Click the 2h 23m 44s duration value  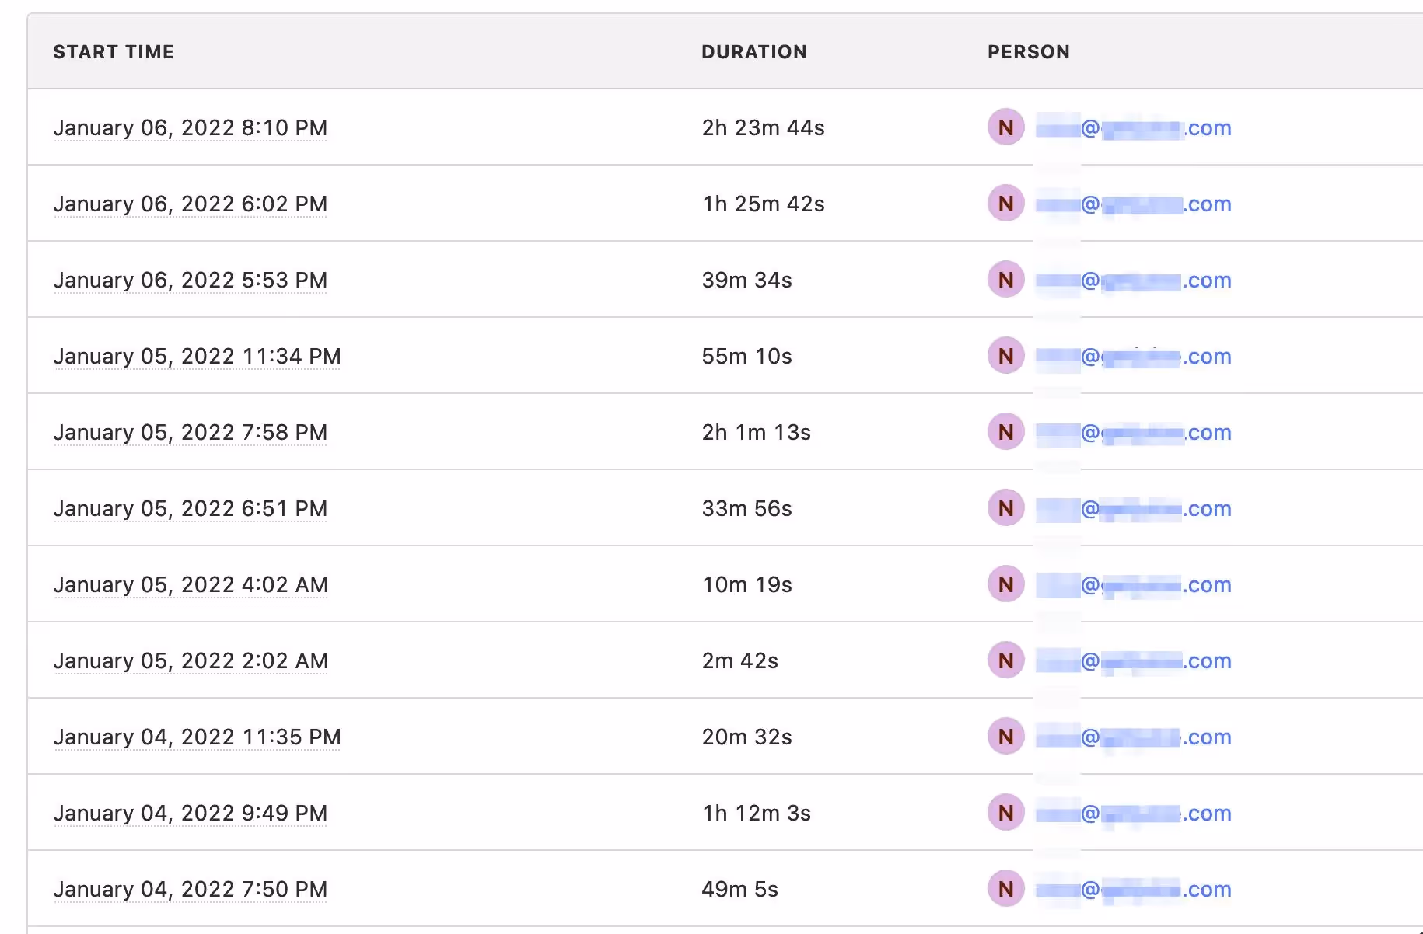pos(762,127)
